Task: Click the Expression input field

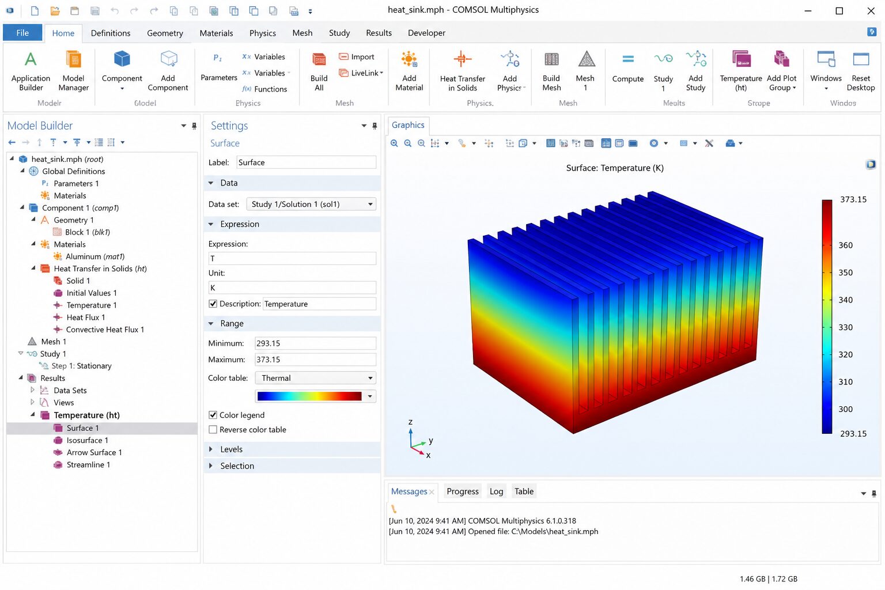Action: click(292, 259)
